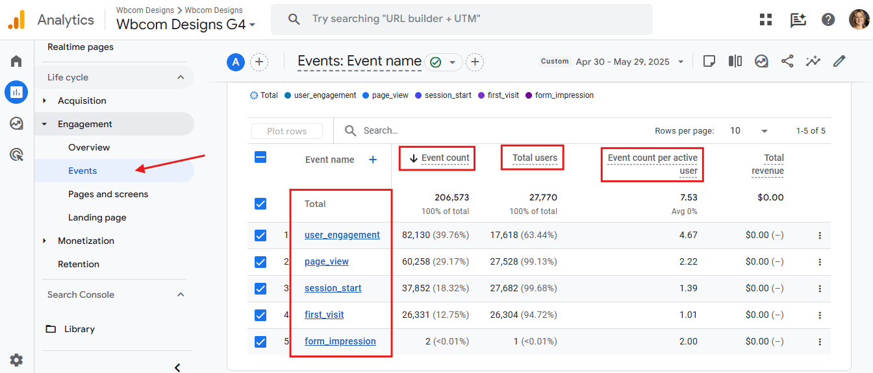The image size is (873, 373).
Task: Open row menu for session_start
Action: coord(820,289)
